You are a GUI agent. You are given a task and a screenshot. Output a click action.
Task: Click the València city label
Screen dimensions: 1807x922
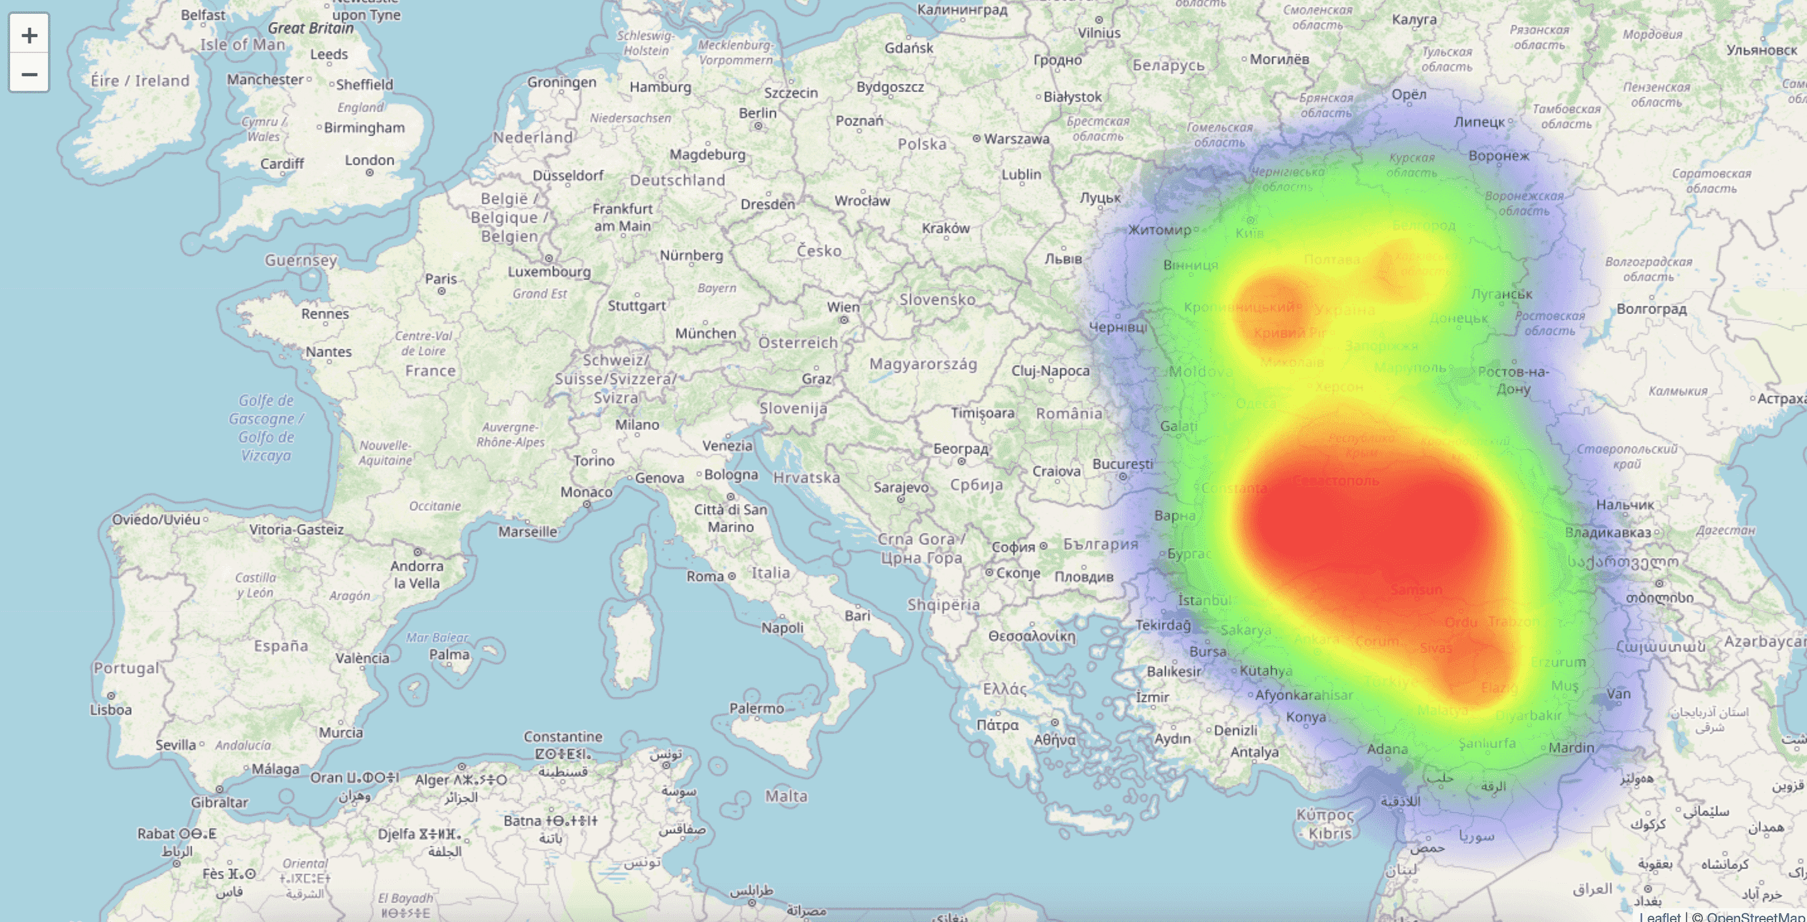point(362,658)
